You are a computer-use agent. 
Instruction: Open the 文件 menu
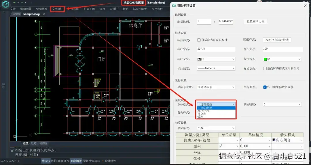(13, 9)
